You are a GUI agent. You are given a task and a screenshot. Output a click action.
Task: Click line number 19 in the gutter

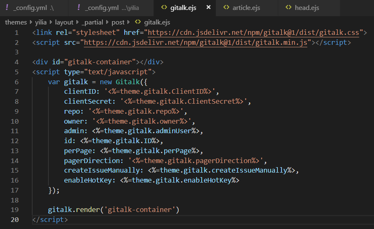tap(15, 210)
